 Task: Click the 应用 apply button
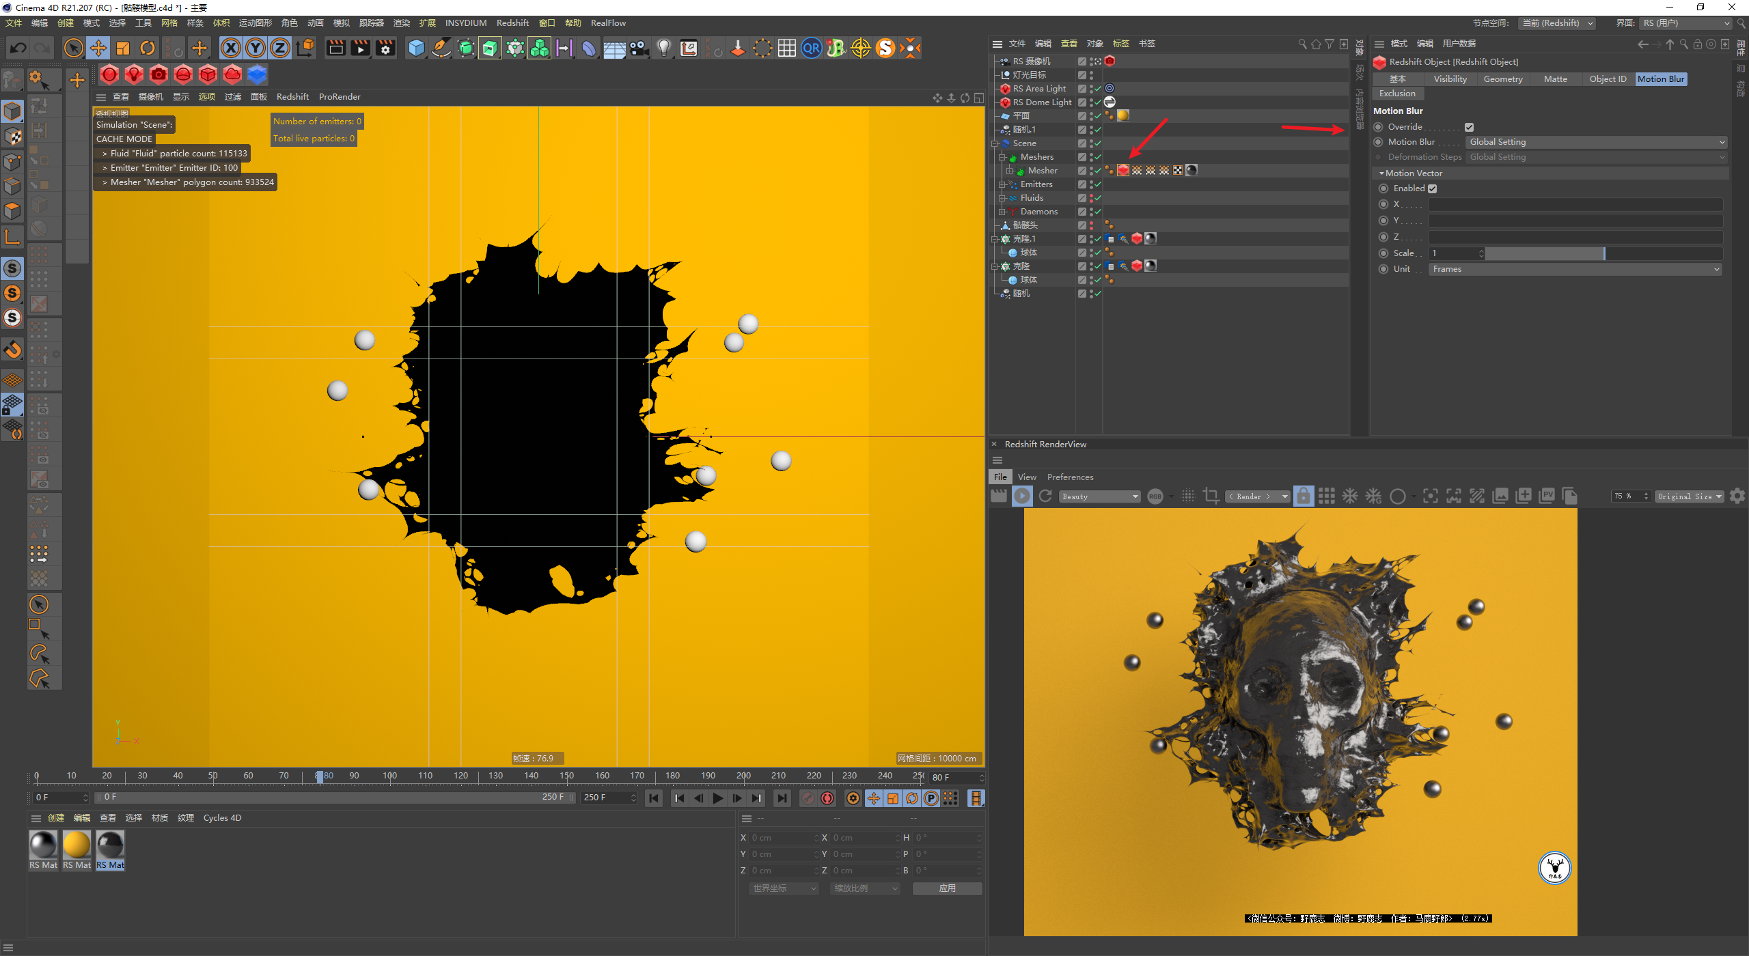[x=947, y=888]
